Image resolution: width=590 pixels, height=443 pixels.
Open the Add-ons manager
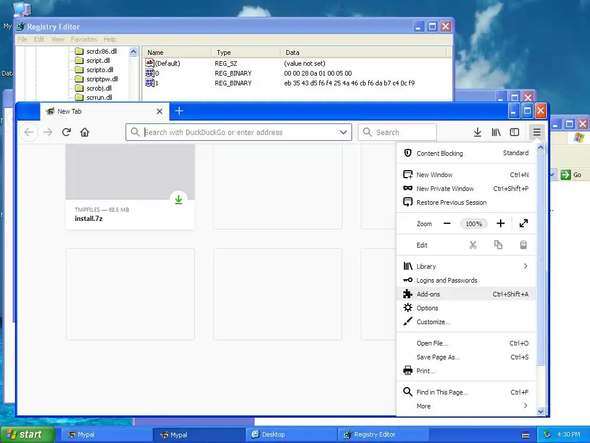tap(466, 294)
